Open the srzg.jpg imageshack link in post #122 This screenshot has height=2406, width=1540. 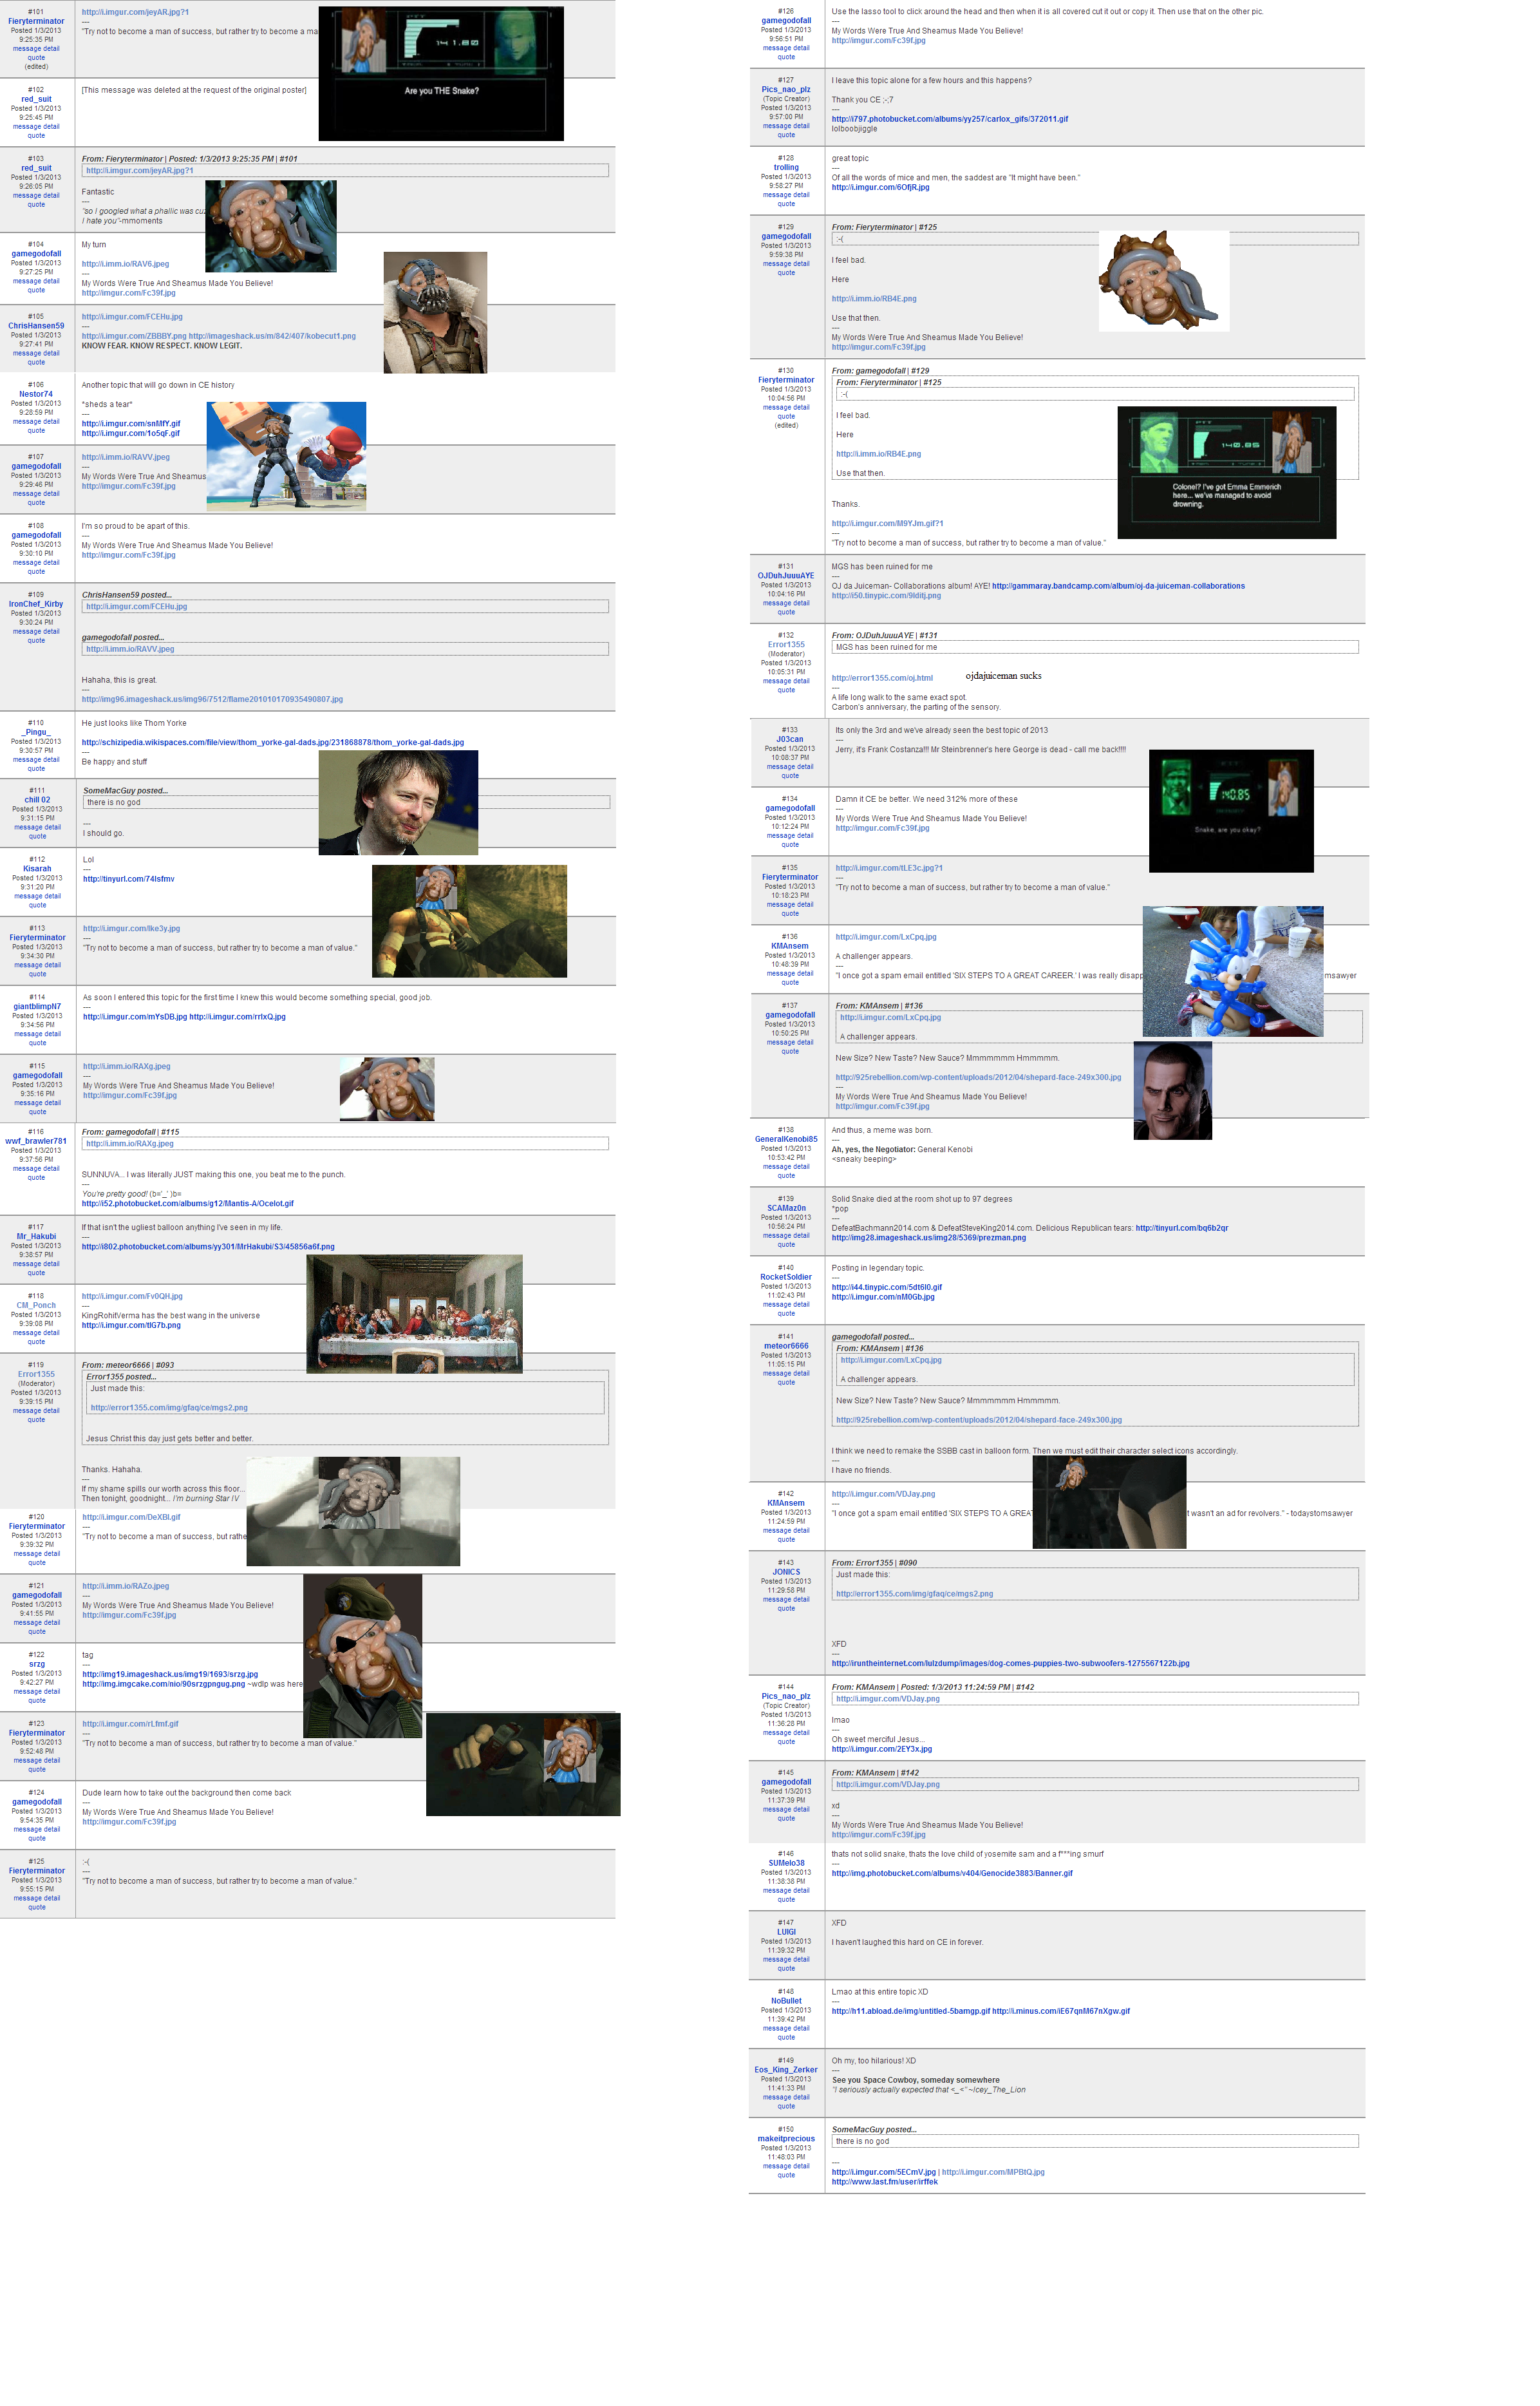click(170, 1674)
